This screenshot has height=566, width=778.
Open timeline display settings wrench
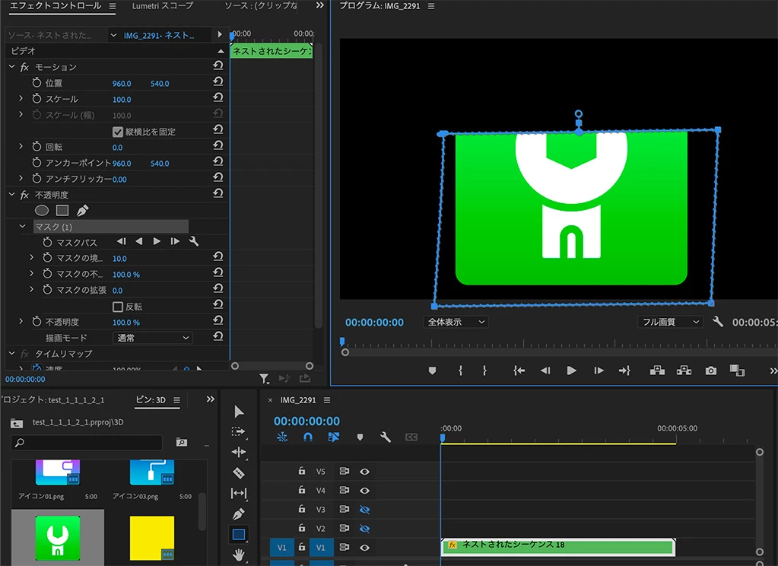click(x=386, y=437)
